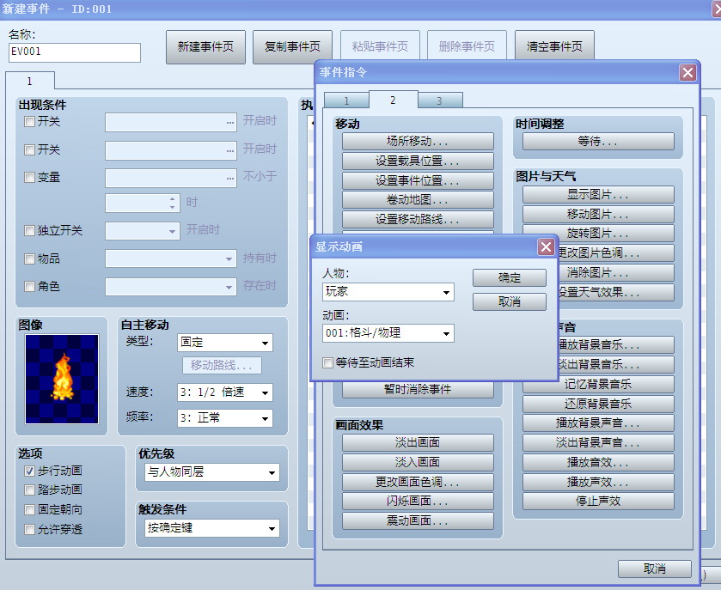721x590 pixels.
Task: Open the 触发条件 dropdown 按确定键
Action: pyautogui.click(x=212, y=528)
